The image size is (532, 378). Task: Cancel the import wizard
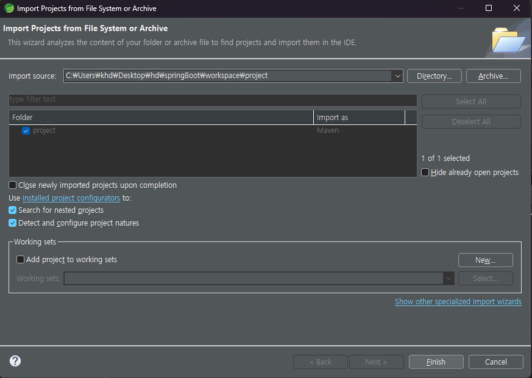pos(495,362)
